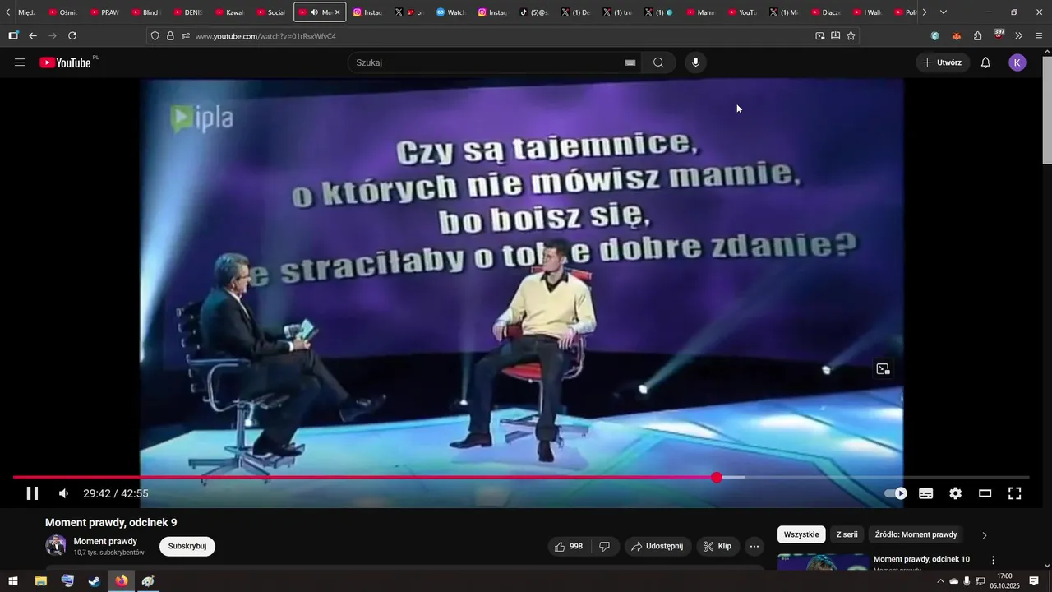Image resolution: width=1052 pixels, height=592 pixels.
Task: Click the Udostępnij share button
Action: pos(657,546)
